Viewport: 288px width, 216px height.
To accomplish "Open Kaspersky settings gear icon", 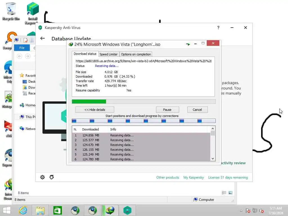I will tap(42, 177).
